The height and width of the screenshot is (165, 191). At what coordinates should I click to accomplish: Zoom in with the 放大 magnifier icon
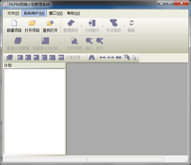[99, 41]
